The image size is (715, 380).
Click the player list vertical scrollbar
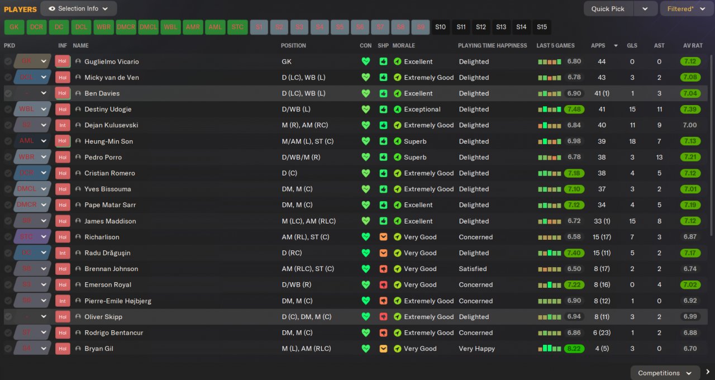tap(711, 145)
